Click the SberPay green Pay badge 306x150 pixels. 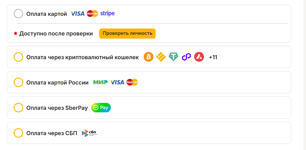(101, 108)
